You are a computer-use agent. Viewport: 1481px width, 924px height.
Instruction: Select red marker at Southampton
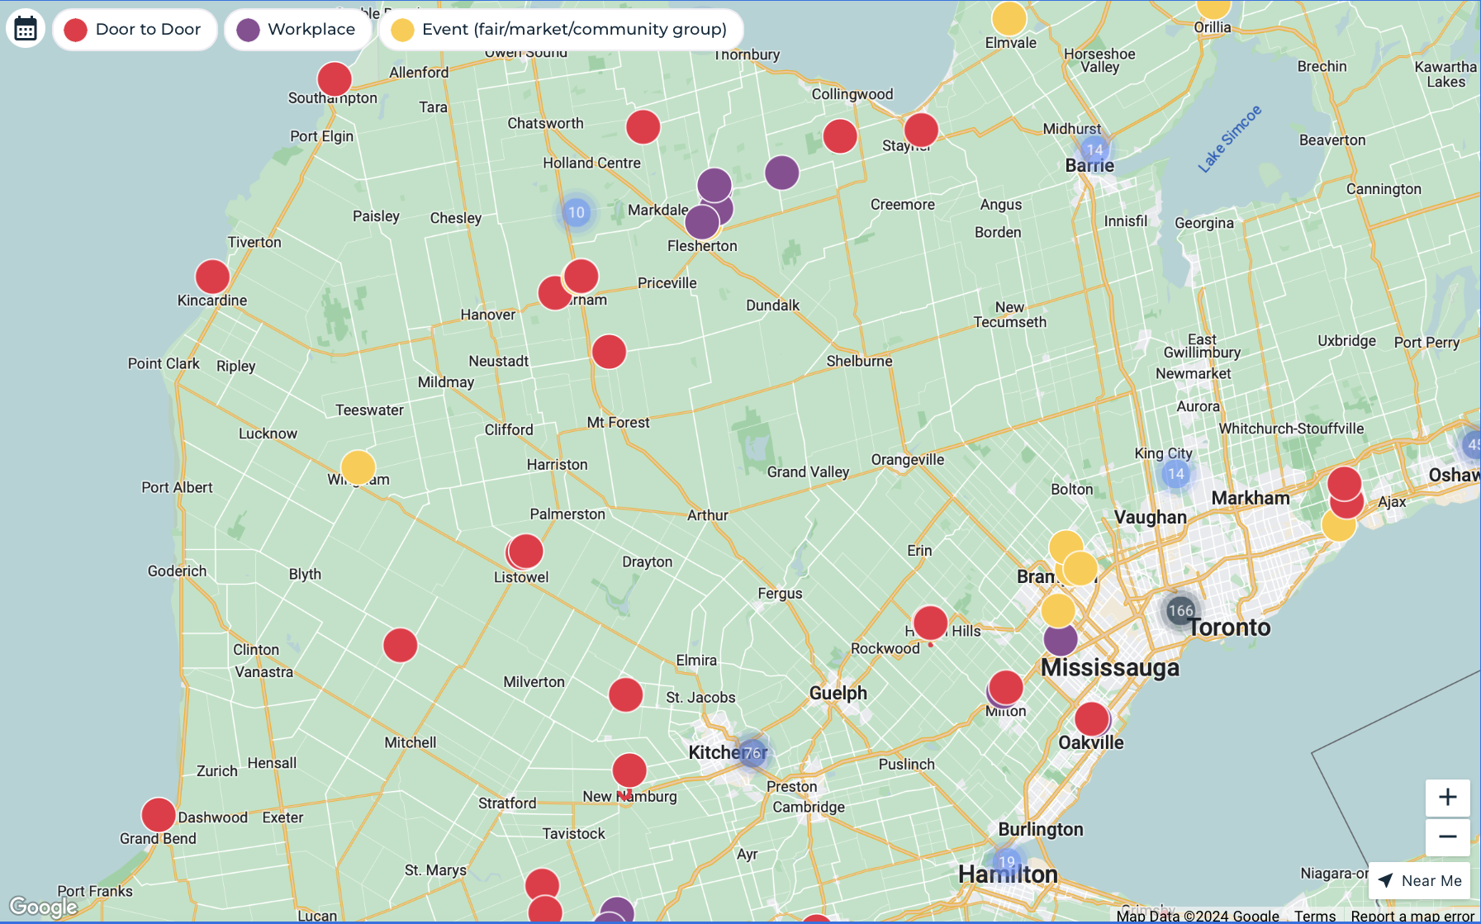[x=335, y=79]
